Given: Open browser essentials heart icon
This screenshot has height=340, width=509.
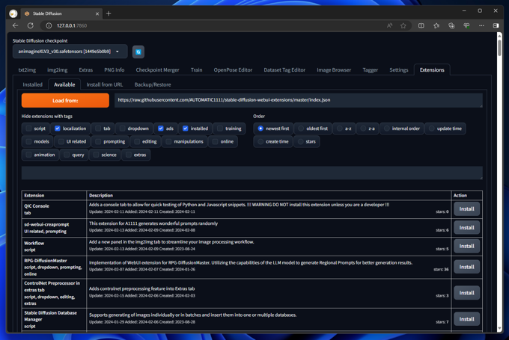Looking at the screenshot, I should [x=466, y=25].
